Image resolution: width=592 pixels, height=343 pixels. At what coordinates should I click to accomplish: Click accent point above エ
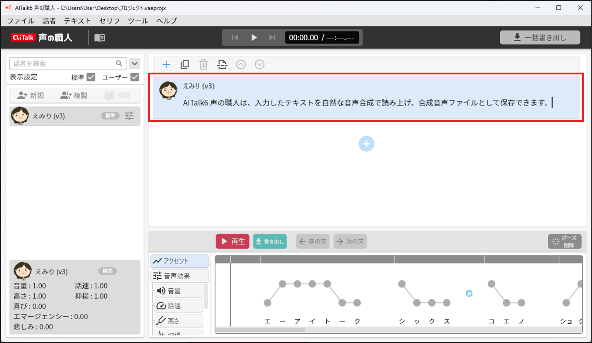[267, 303]
